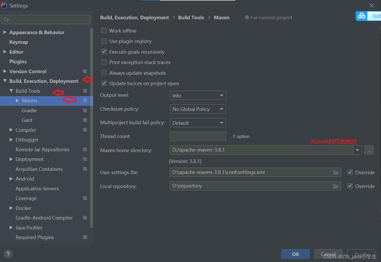
Task: Open Remote Jar Repositories settings
Action: pyautogui.click(x=42, y=149)
